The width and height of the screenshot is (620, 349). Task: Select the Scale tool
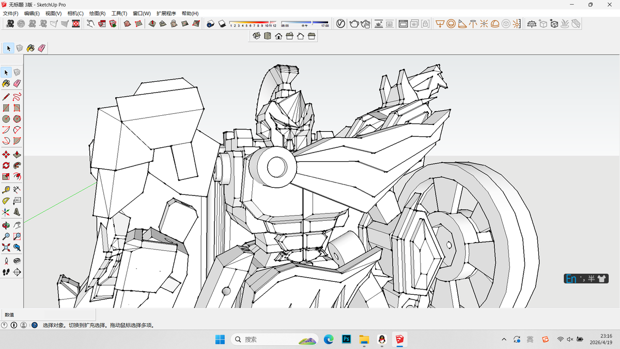6,176
